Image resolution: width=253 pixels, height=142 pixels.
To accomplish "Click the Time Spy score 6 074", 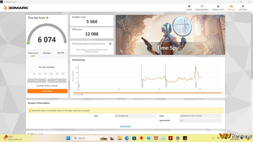I will coord(47,40).
